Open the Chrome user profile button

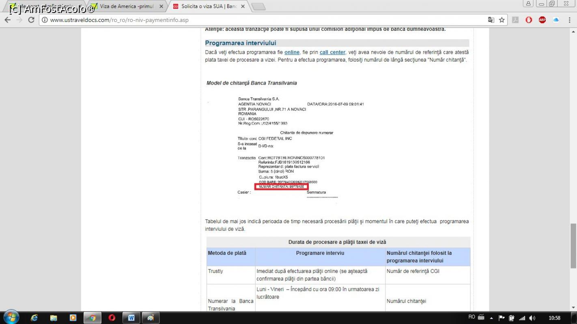pos(528,4)
